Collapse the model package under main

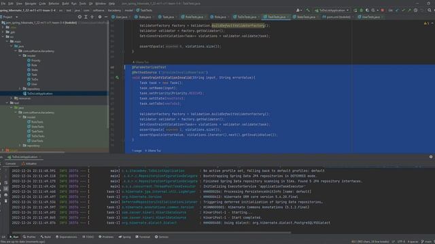coord(20,56)
